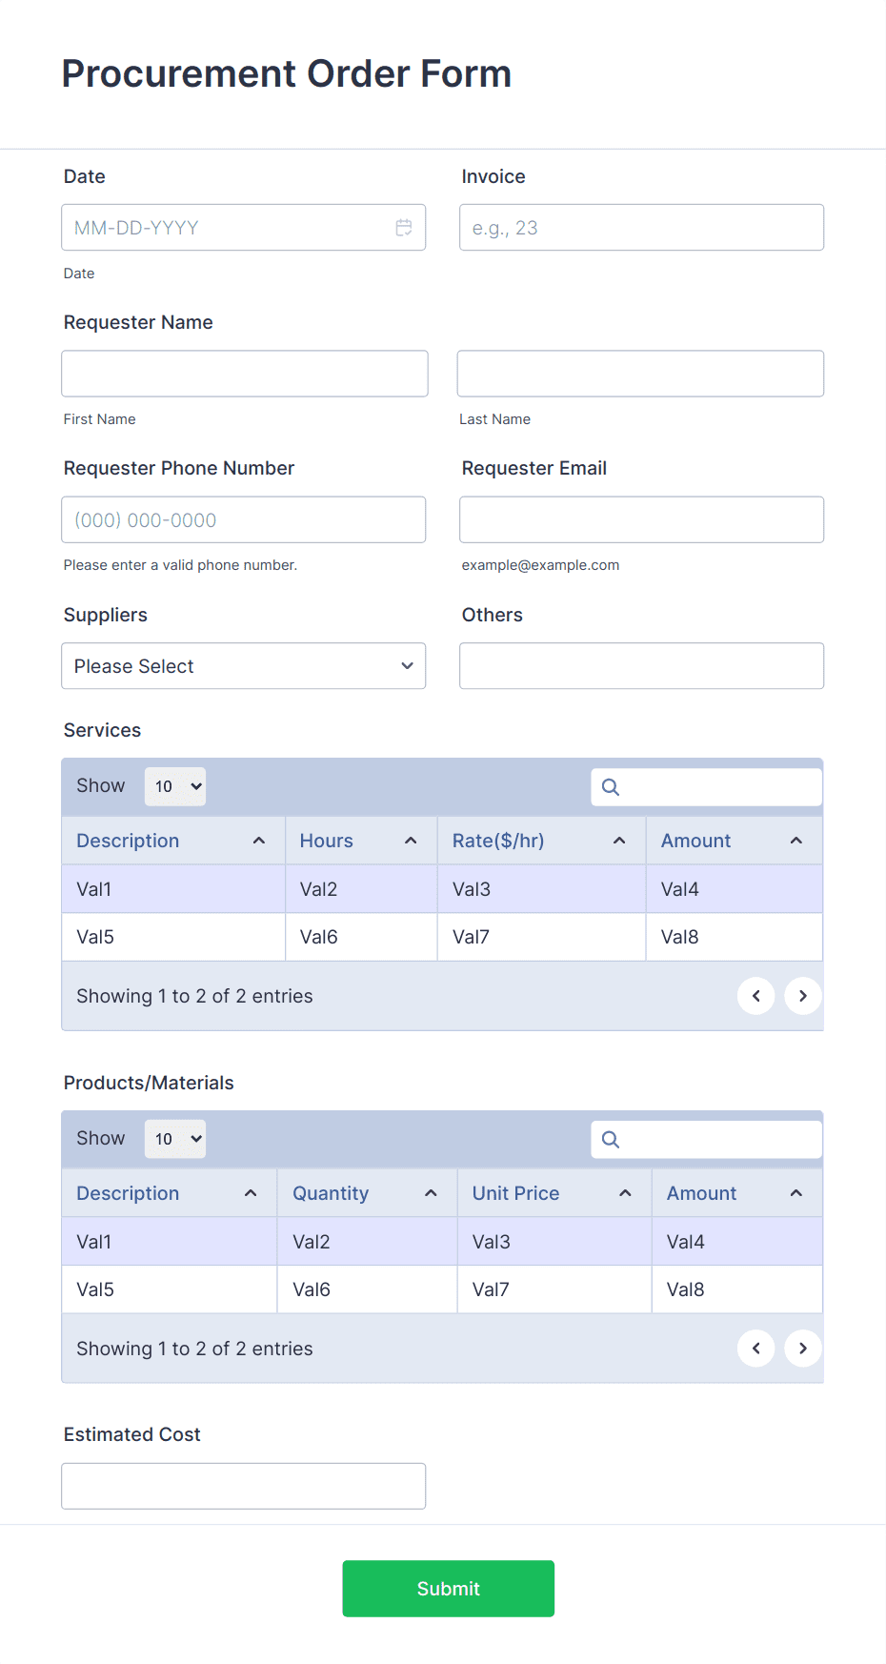Click the First Name field under Requester Name
The height and width of the screenshot is (1664, 886).
(243, 373)
